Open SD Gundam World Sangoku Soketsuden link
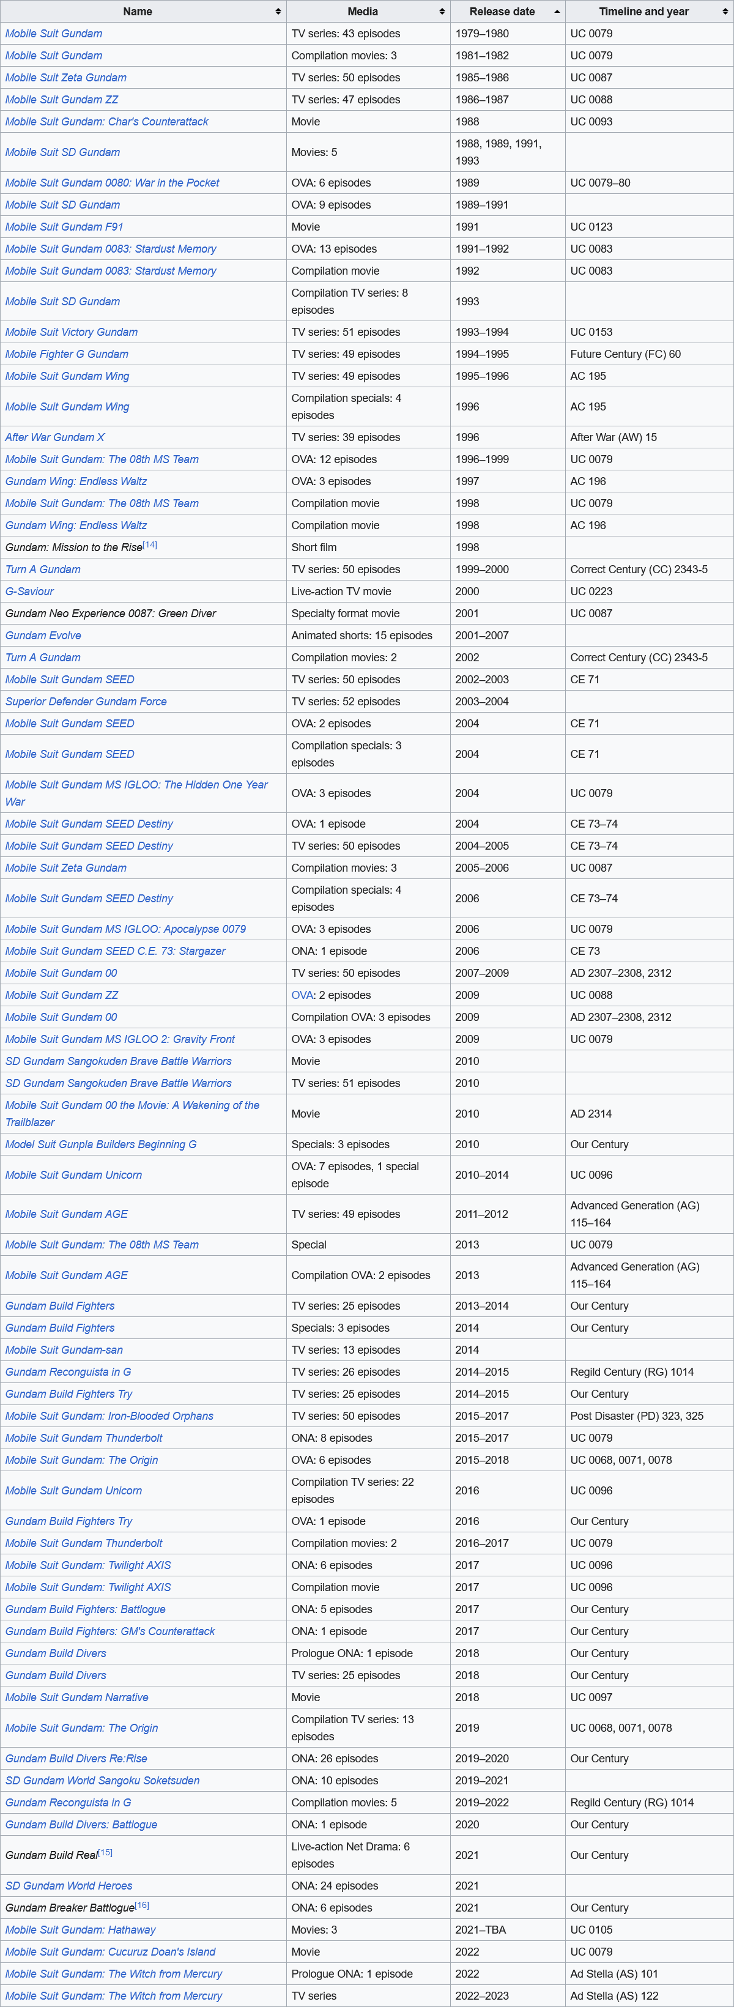 click(x=102, y=1781)
